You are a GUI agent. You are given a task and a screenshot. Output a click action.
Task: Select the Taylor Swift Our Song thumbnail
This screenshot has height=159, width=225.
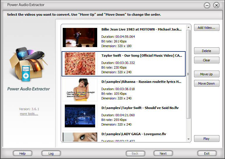tap(80, 64)
